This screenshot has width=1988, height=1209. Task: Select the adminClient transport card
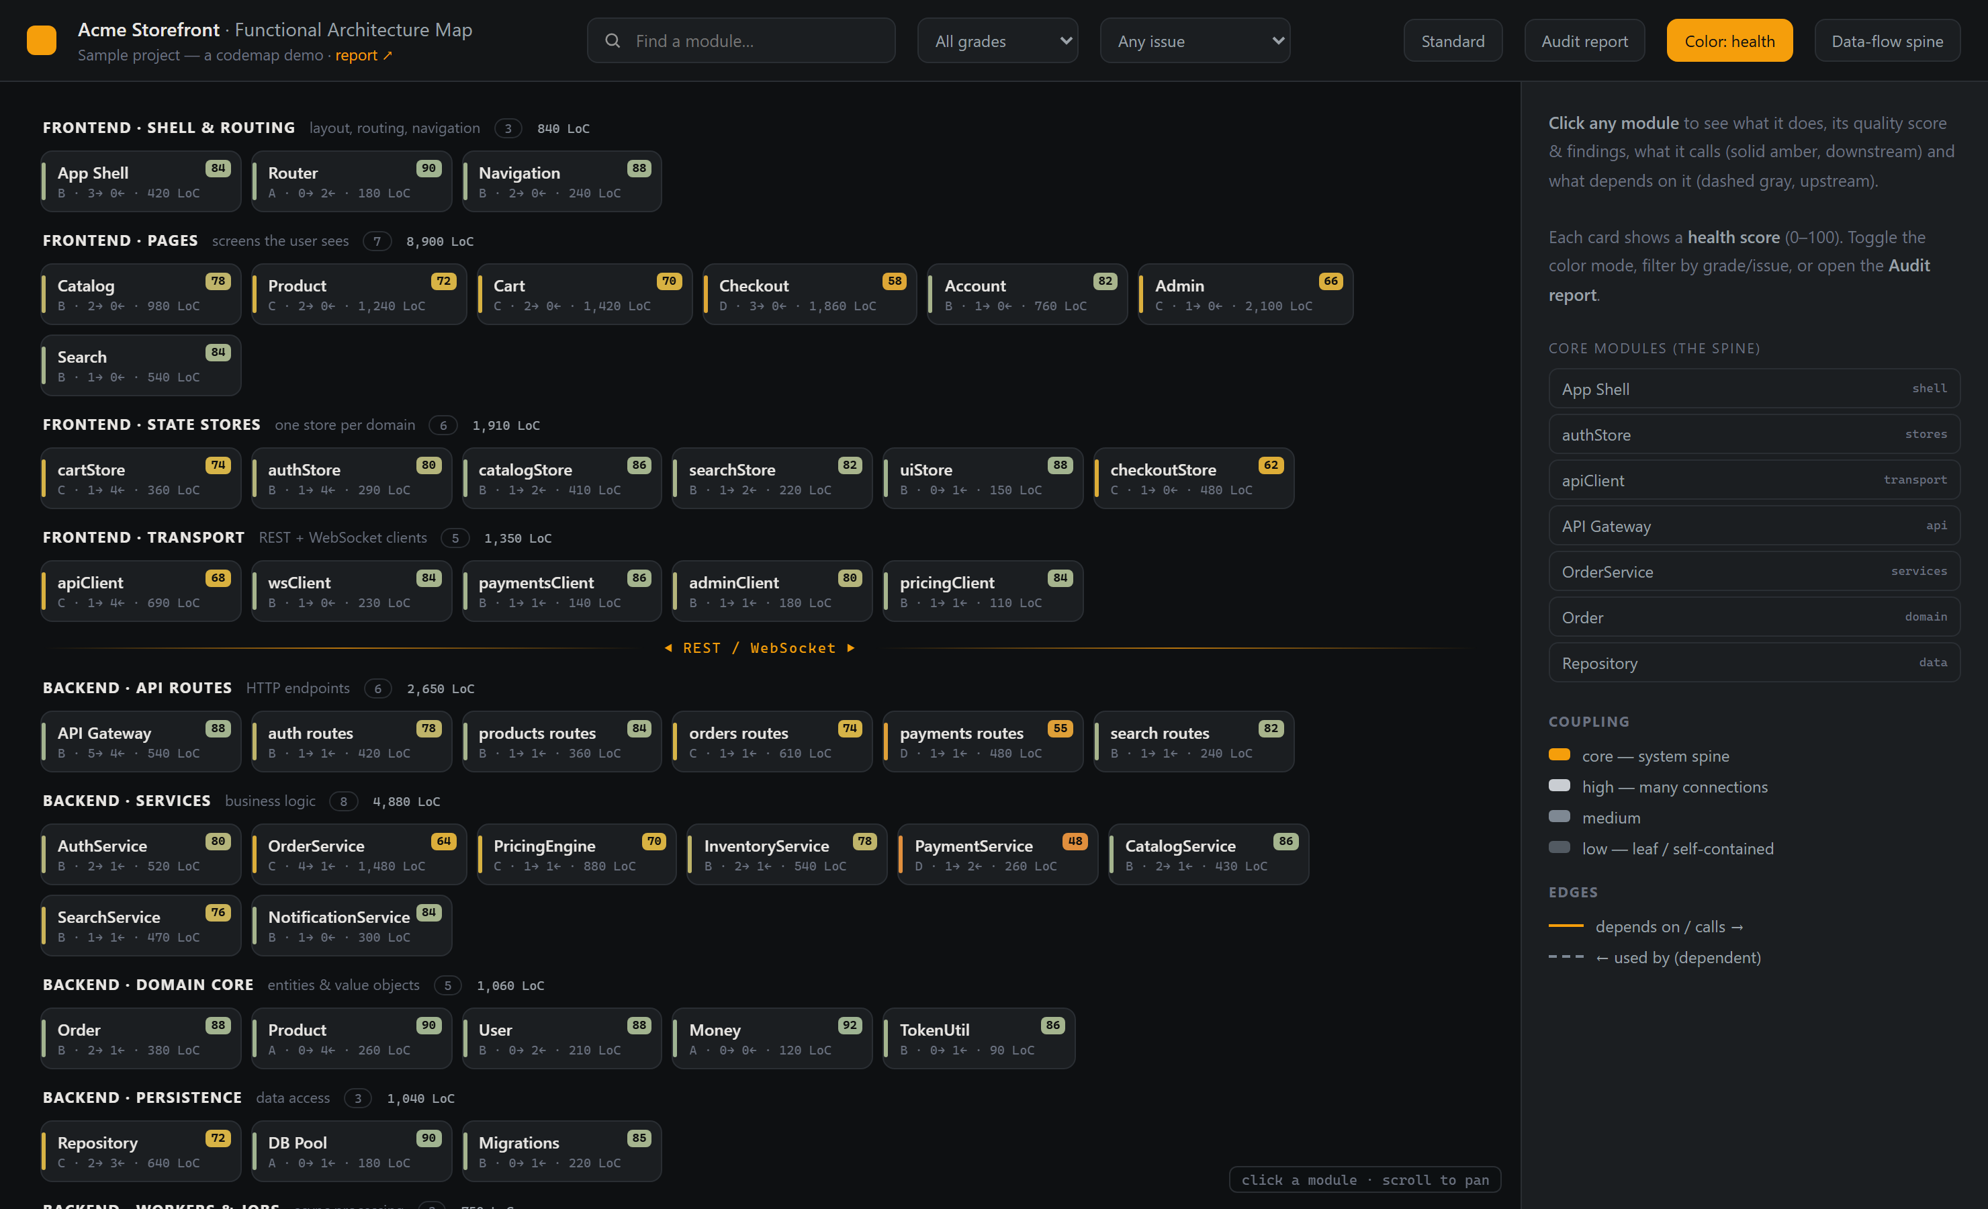(772, 592)
